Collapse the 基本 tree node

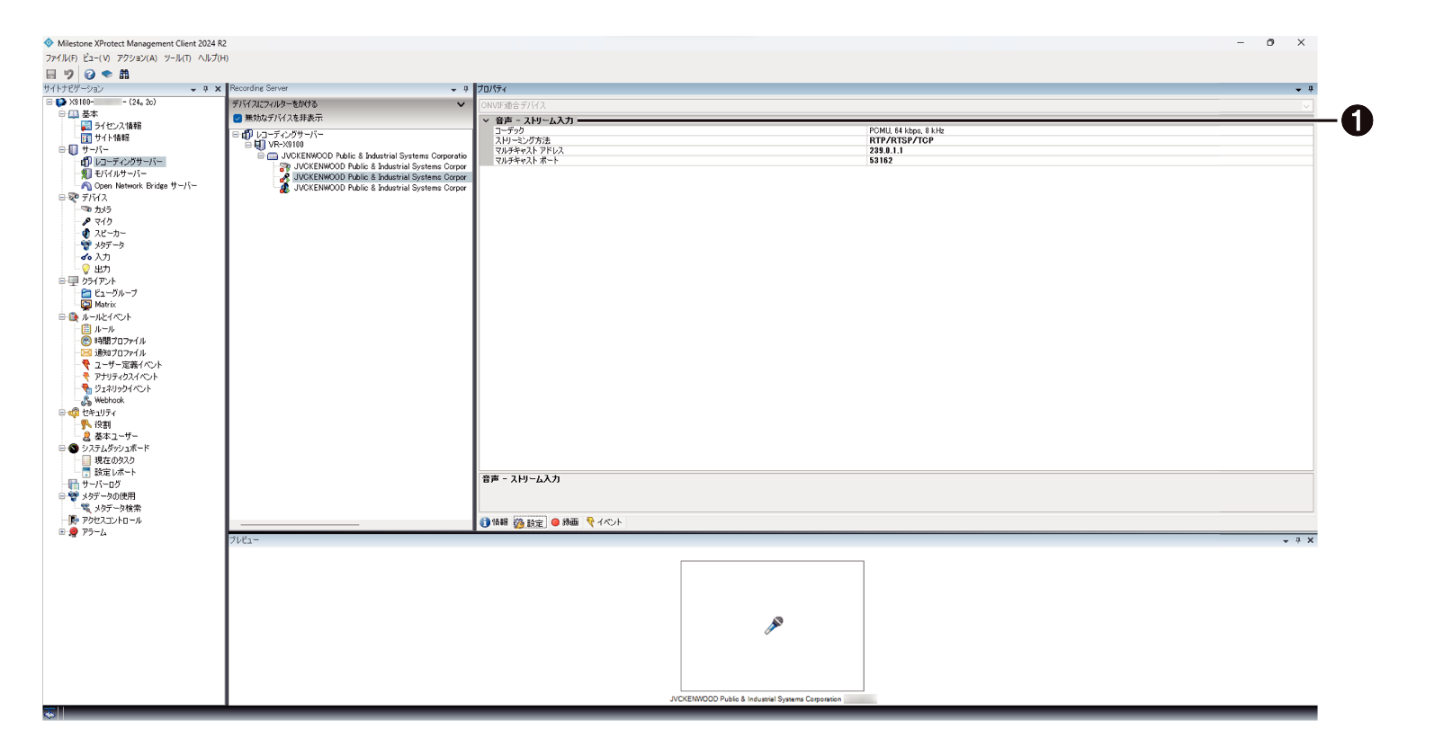pyautogui.click(x=62, y=114)
